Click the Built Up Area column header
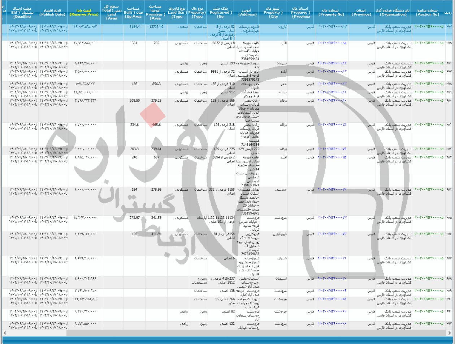The height and width of the screenshot is (344, 455). 132,12
